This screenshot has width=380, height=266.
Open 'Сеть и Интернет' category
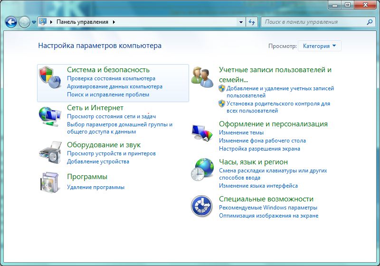95,108
